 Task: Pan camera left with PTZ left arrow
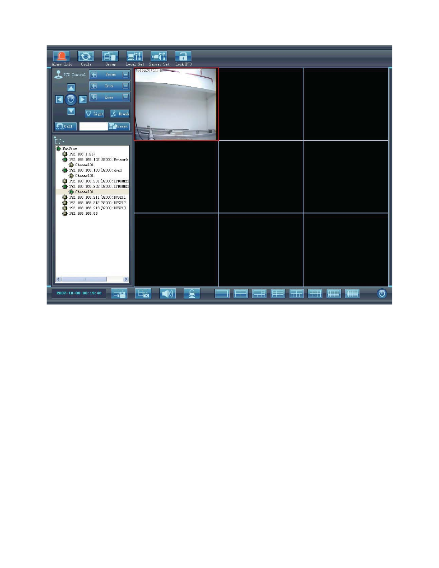pos(59,99)
